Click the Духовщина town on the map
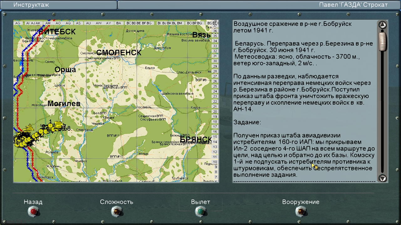401x225 pixels. click(135, 31)
